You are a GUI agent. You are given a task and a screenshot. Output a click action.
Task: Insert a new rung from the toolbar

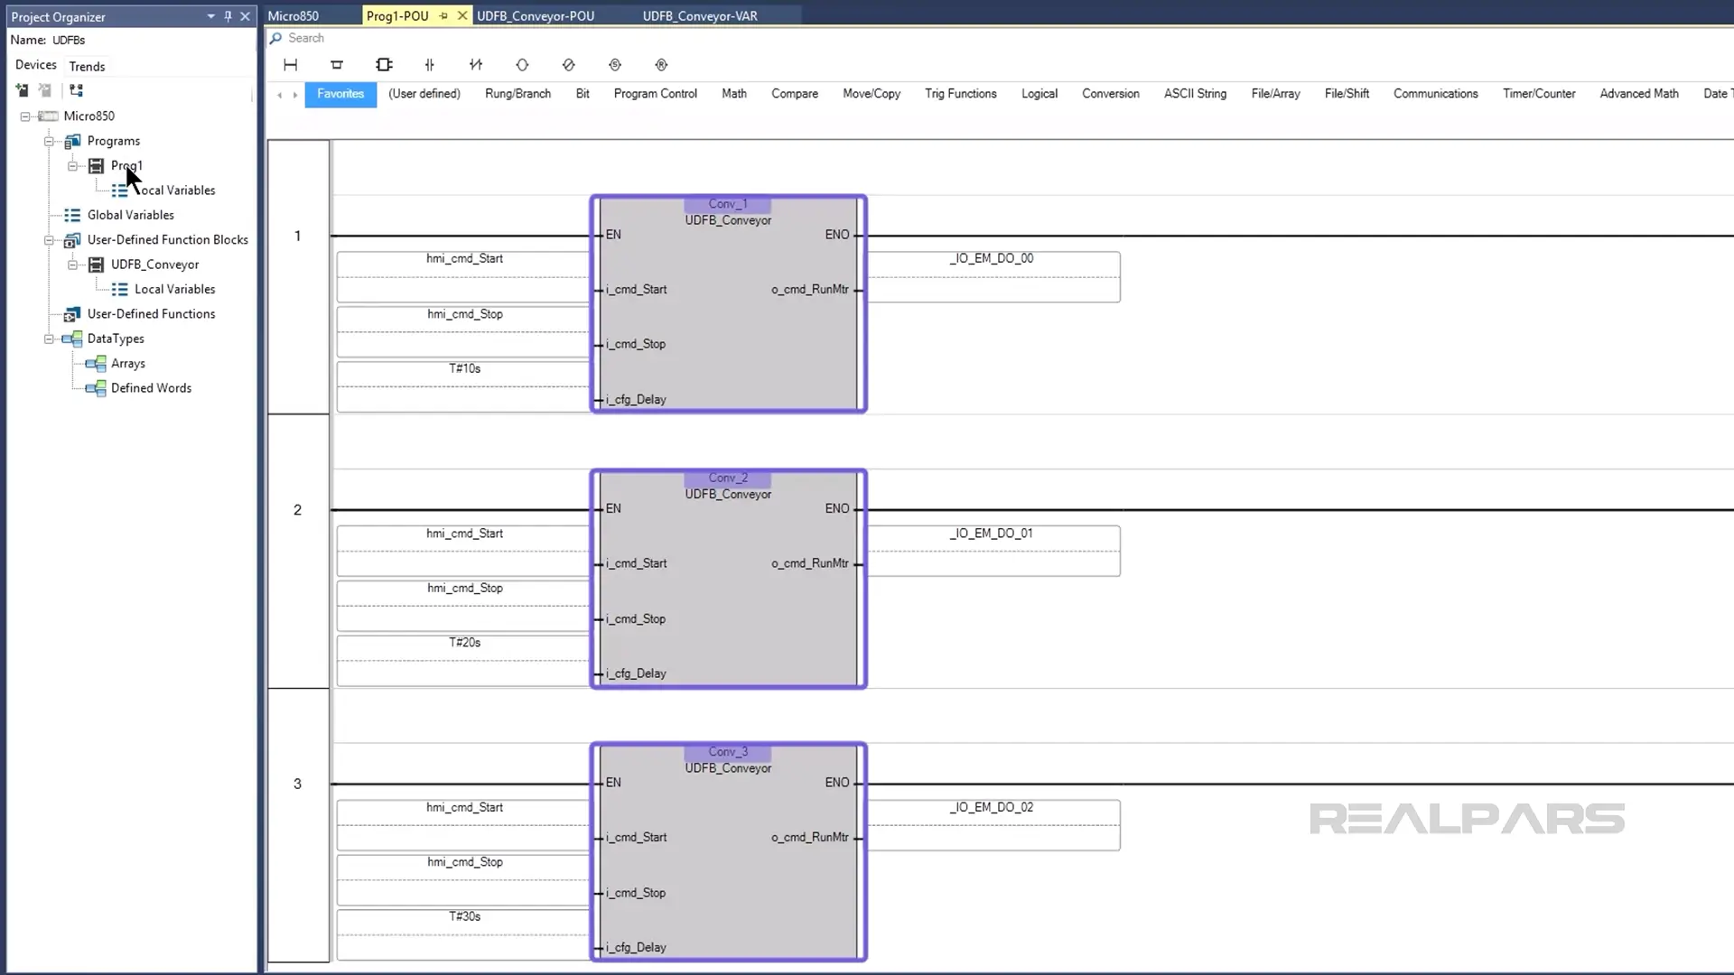(x=291, y=65)
